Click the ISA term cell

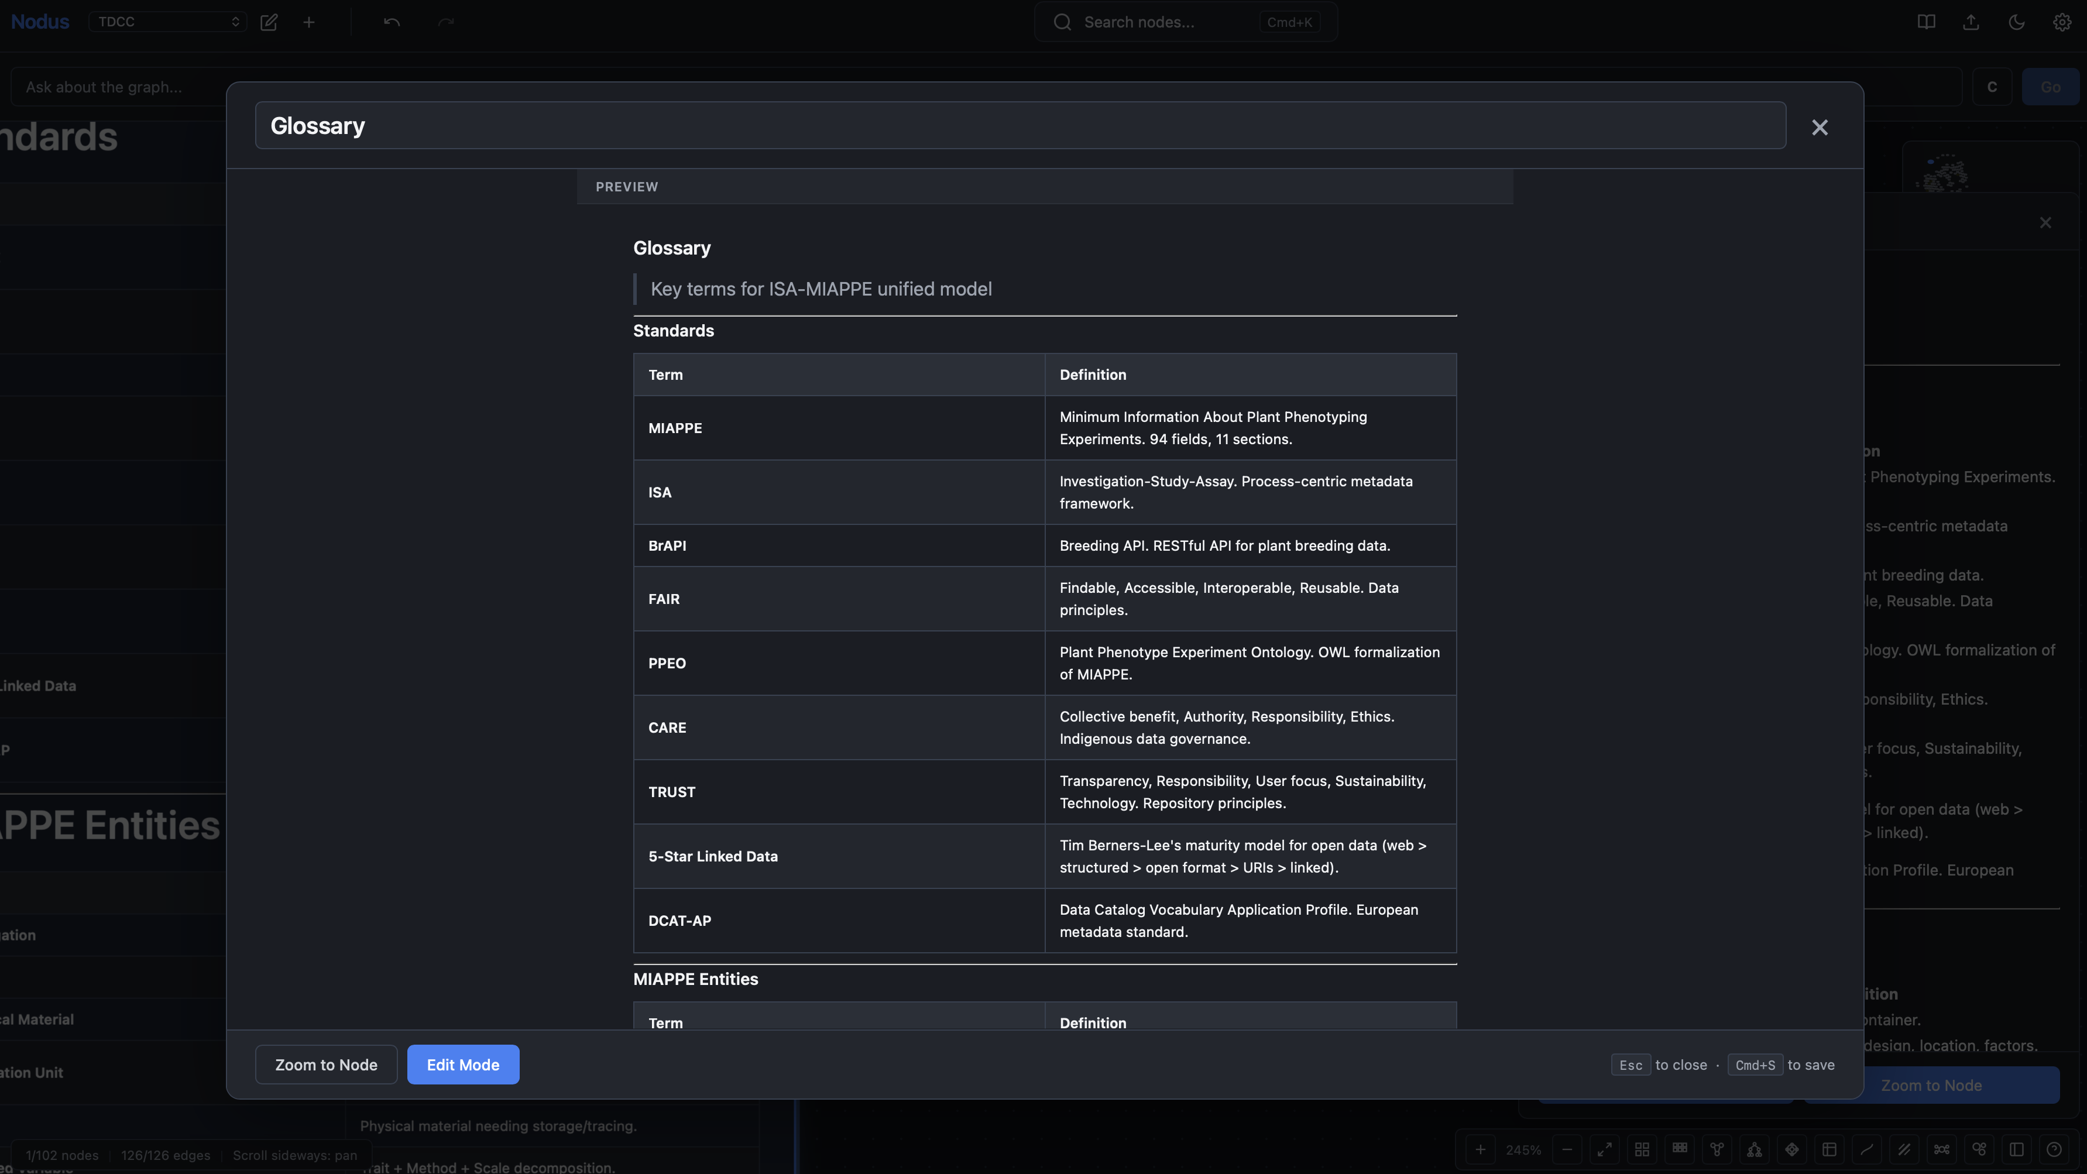point(839,492)
